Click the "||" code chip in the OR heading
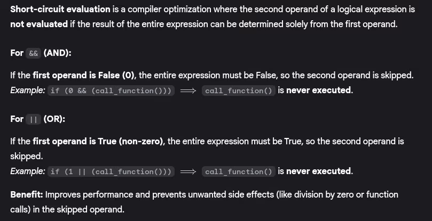Viewport: 432px width, 221px height. (x=33, y=119)
